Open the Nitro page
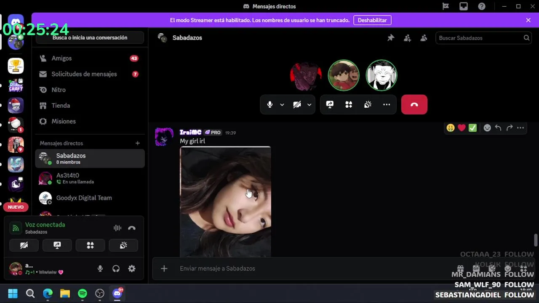539x303 pixels. [x=90, y=90]
